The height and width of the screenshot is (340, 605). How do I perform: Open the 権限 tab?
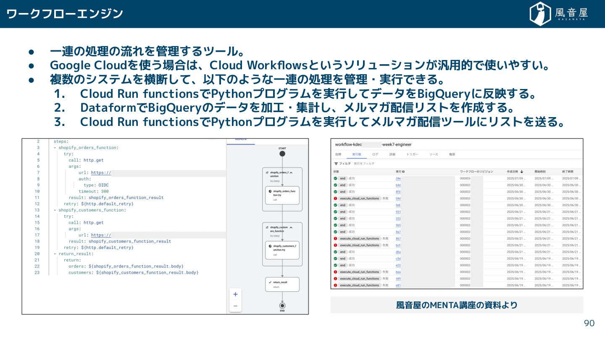[x=452, y=154]
